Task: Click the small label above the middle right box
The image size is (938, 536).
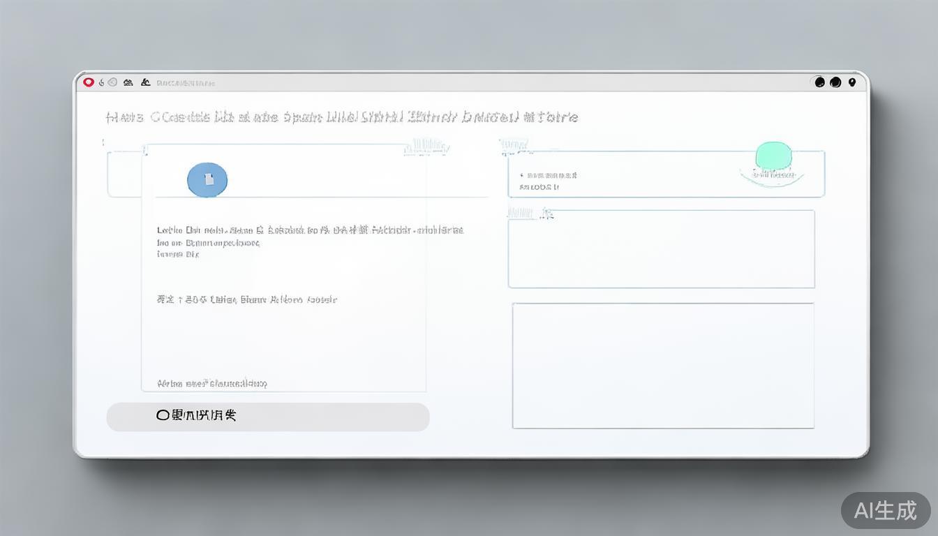Action: [530, 214]
